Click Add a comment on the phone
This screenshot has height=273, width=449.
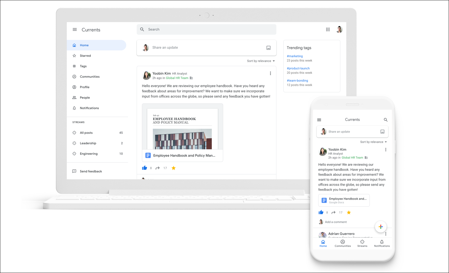[x=336, y=222]
